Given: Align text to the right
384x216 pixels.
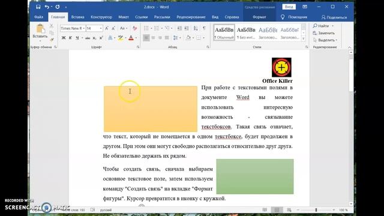Looking at the screenshot, I should pyautogui.click(x=160, y=38).
